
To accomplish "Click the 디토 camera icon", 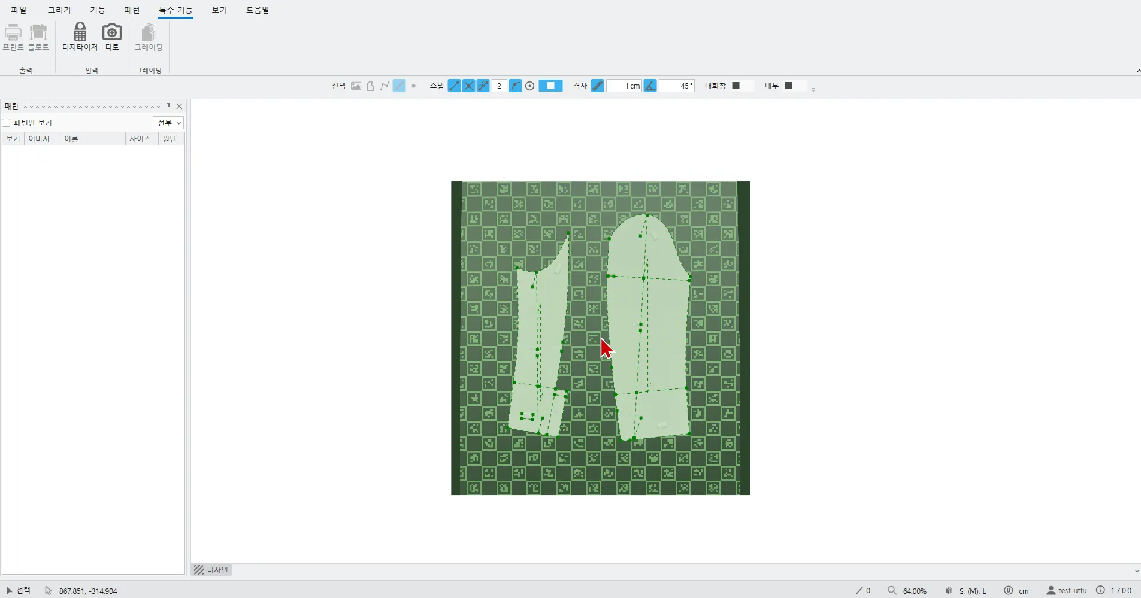I will click(112, 37).
